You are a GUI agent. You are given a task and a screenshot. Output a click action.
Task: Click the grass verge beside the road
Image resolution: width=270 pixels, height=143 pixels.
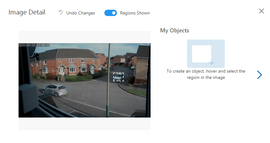tap(138, 92)
